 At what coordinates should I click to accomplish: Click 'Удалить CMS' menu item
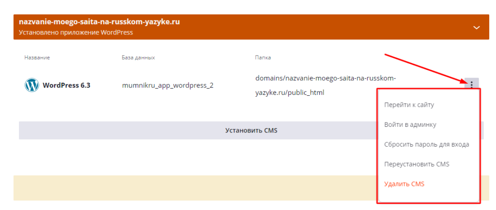click(x=404, y=184)
